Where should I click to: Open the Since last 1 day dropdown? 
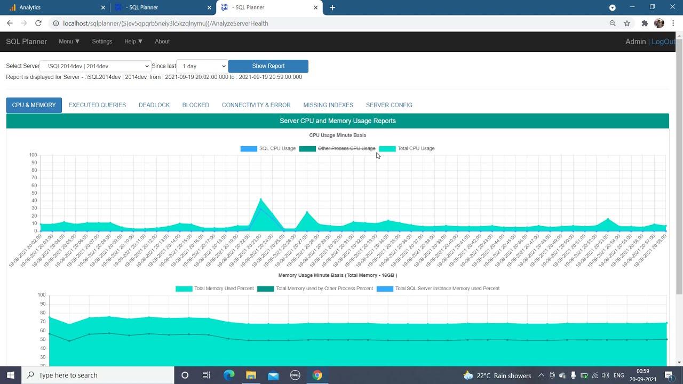[x=202, y=66]
